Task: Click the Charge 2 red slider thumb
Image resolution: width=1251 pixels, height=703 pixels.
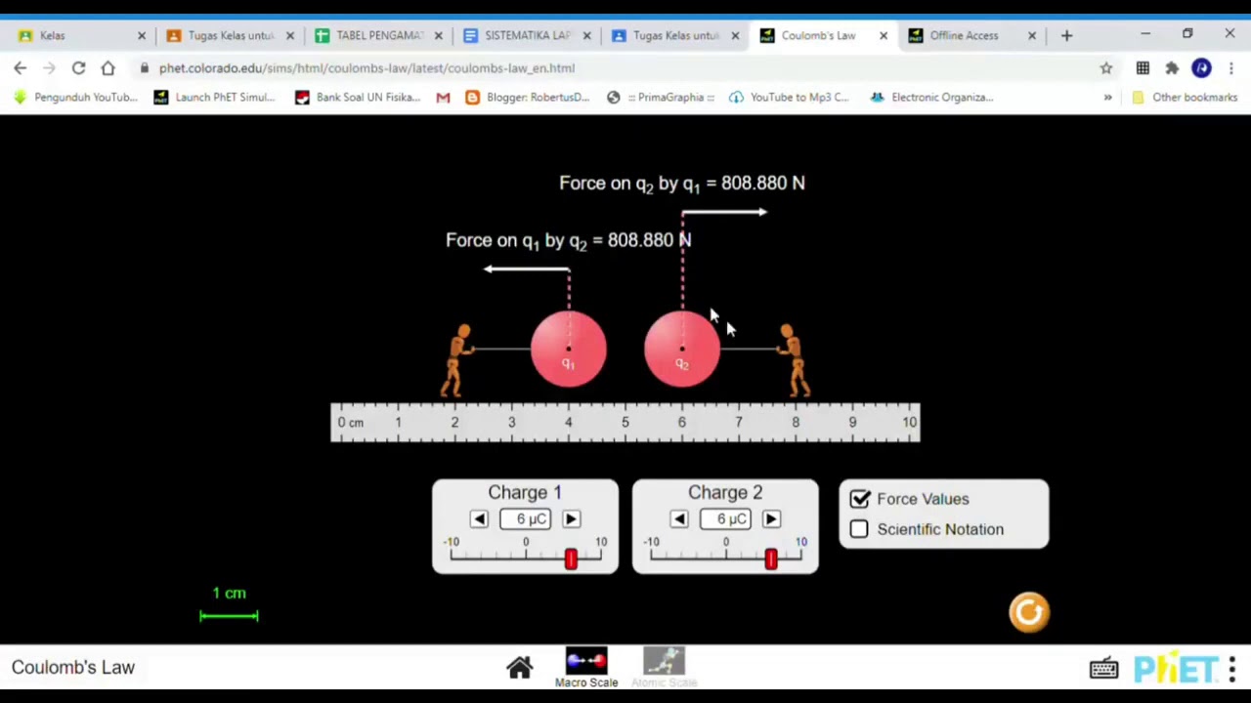Action: pyautogui.click(x=771, y=558)
